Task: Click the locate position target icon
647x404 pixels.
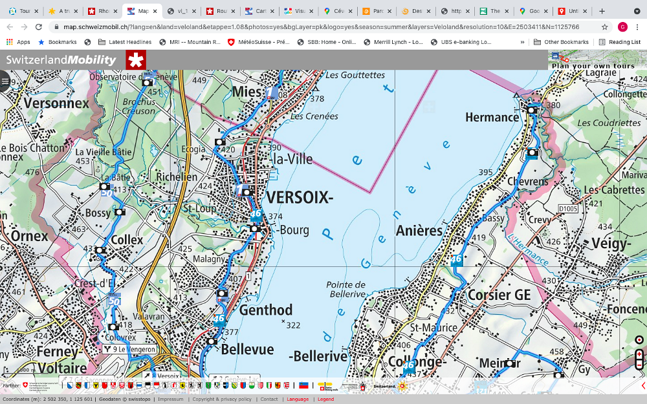Action: pos(639,340)
